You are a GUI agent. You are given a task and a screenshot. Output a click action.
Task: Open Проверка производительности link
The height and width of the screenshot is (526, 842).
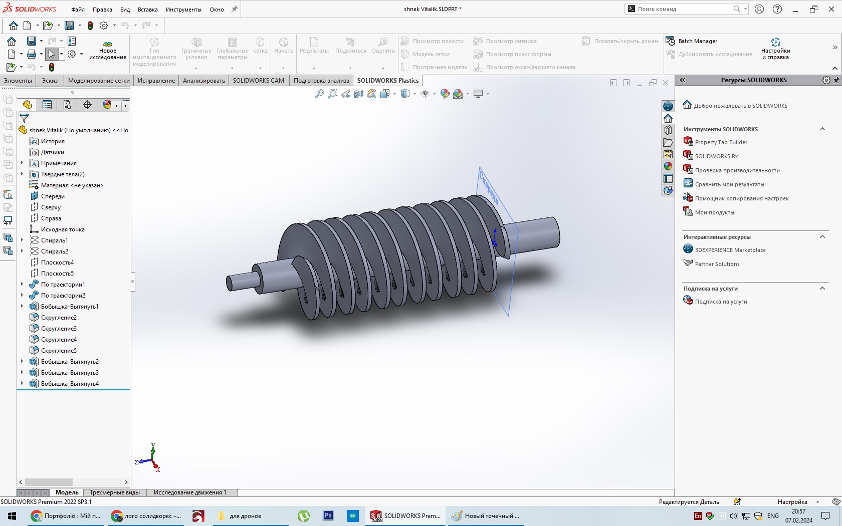tap(737, 170)
